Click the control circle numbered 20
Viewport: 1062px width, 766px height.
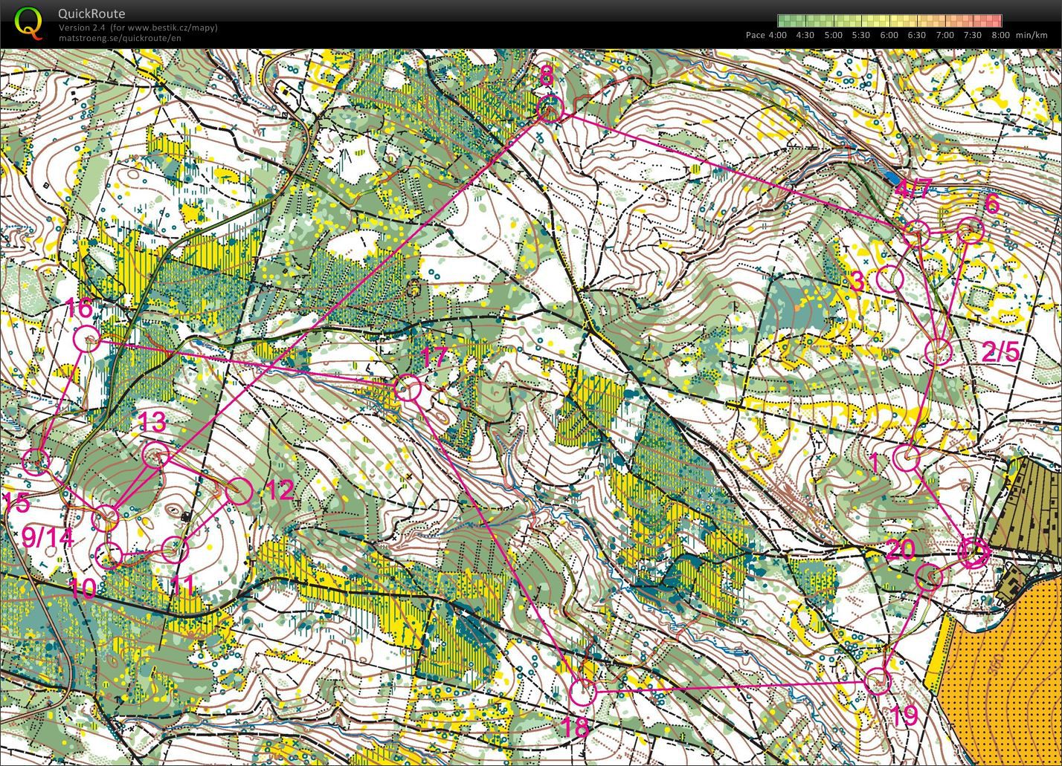(929, 577)
